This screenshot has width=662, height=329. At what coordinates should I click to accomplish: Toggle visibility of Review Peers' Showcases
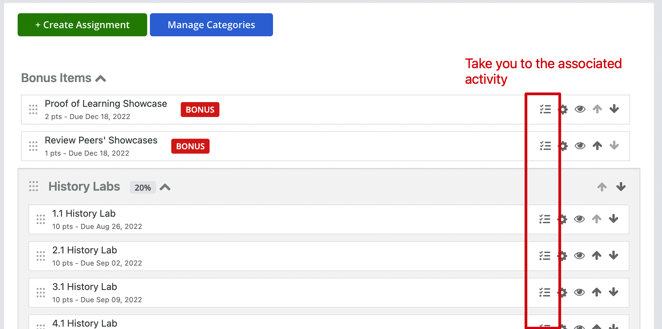click(x=580, y=146)
